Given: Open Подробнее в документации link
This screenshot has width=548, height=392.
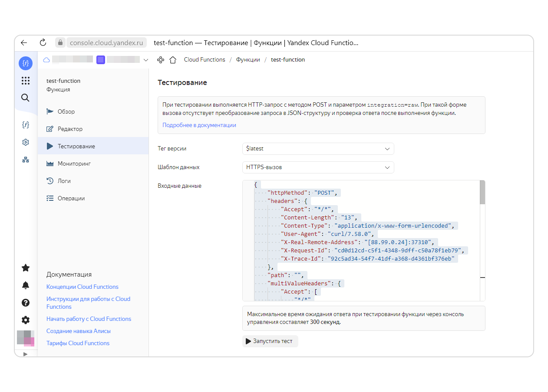Looking at the screenshot, I should click(x=199, y=125).
